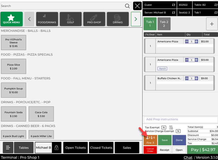Screen dimensions: 218x160
Task: Toggle the Service Charge Exempt N box
Action: pos(178,131)
